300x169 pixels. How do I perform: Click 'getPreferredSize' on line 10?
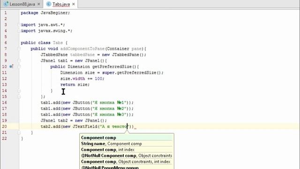112,67
